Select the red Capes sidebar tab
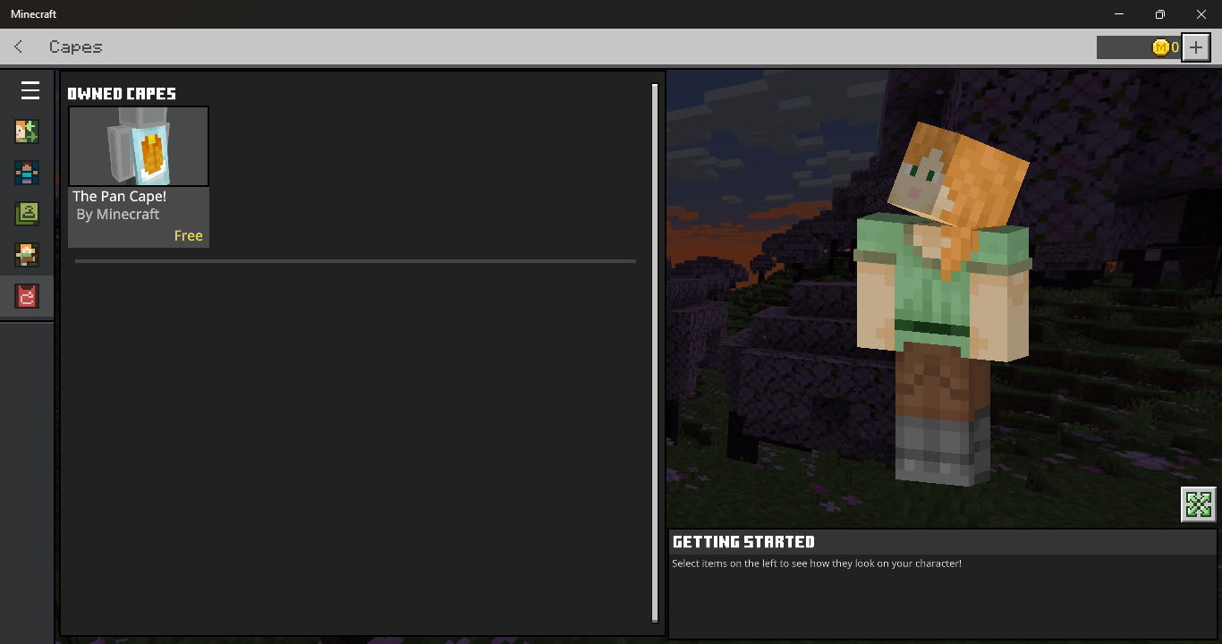Image resolution: width=1222 pixels, height=644 pixels. [x=27, y=296]
